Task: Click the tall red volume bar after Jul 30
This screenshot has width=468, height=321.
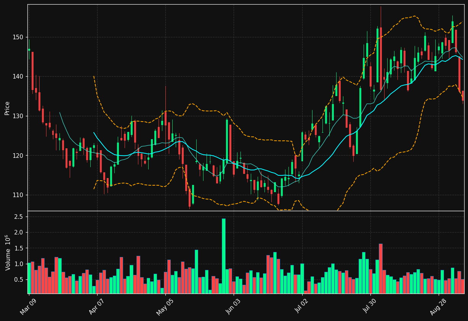Action: tap(381, 268)
